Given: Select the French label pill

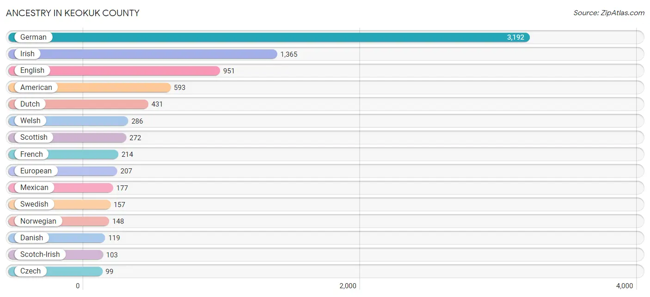Looking at the screenshot, I should click(x=31, y=154).
